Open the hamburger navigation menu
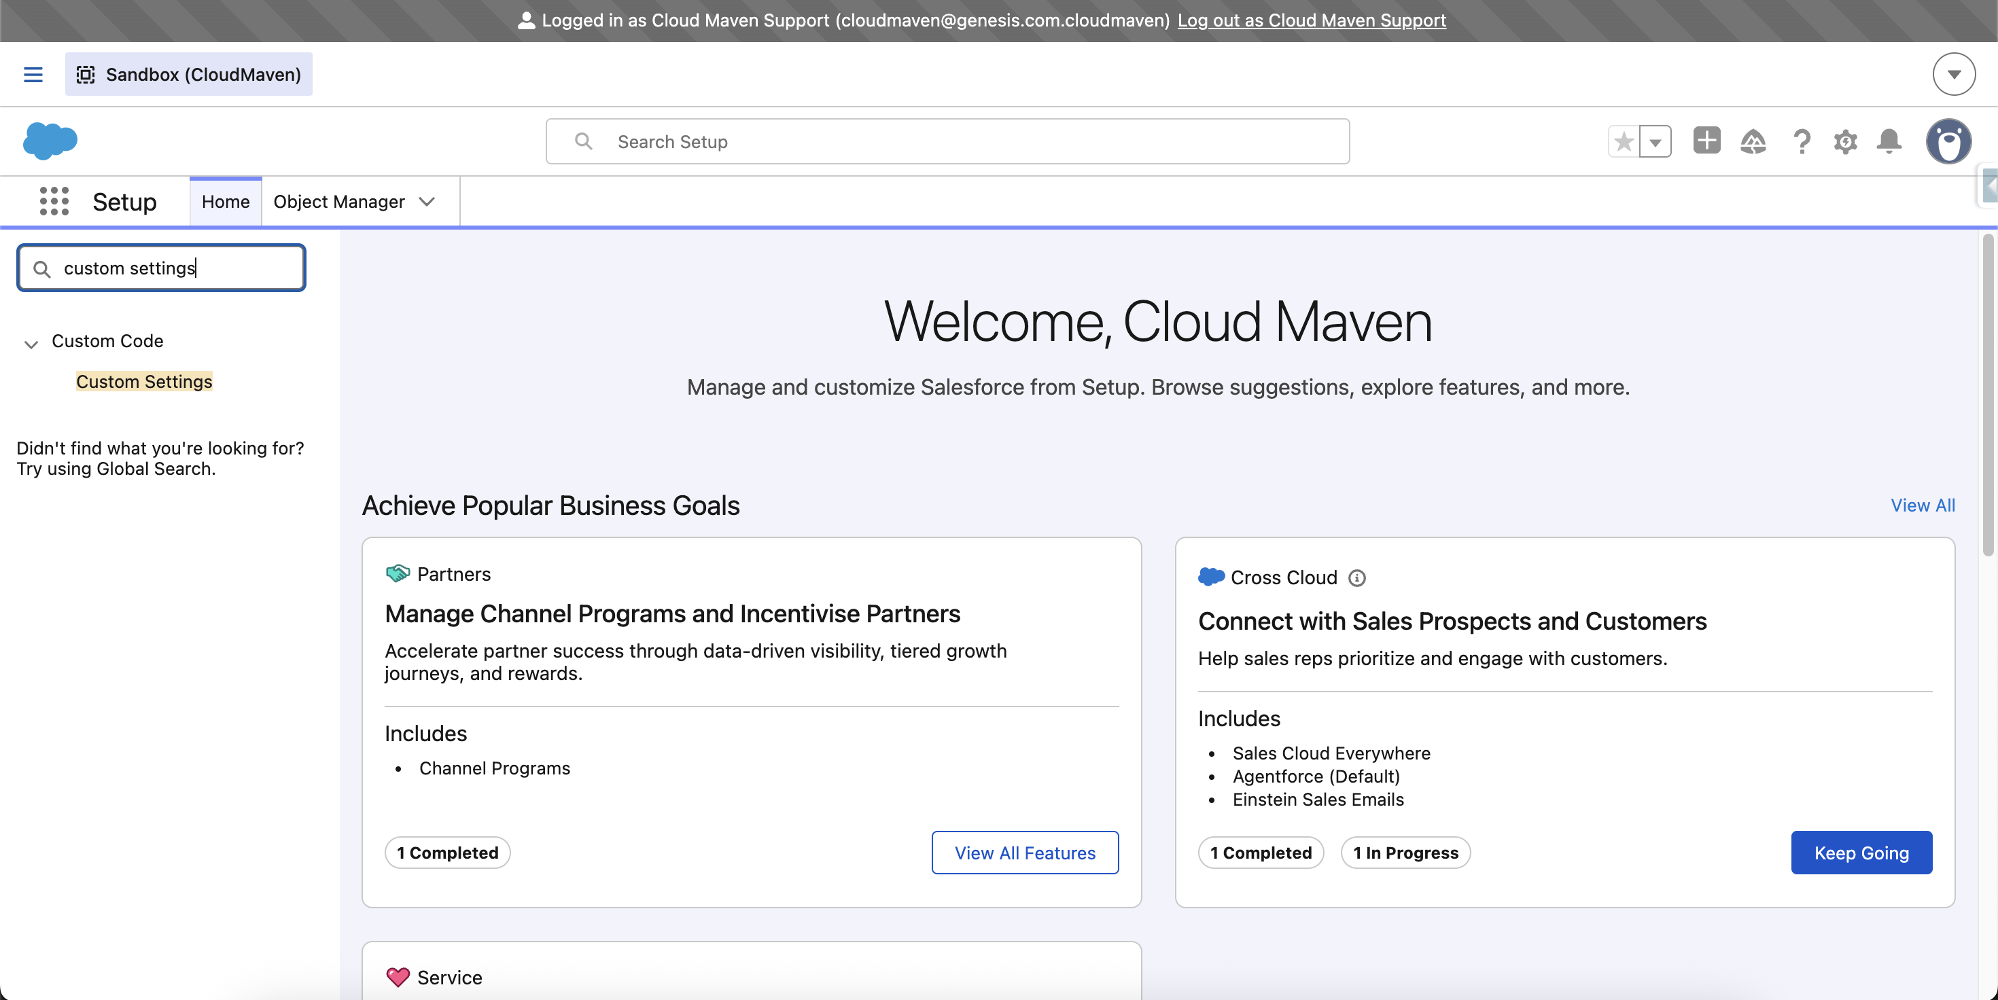The height and width of the screenshot is (1000, 1998). pos(33,75)
